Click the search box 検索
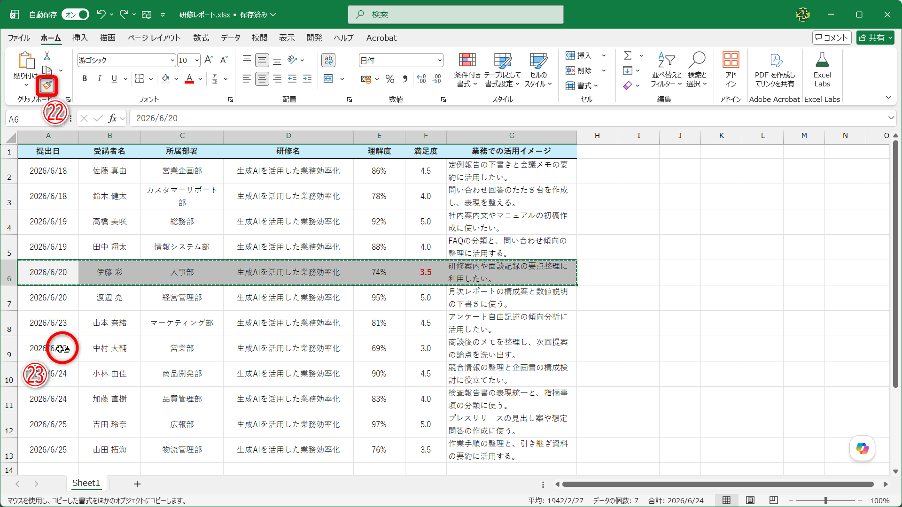 (455, 15)
